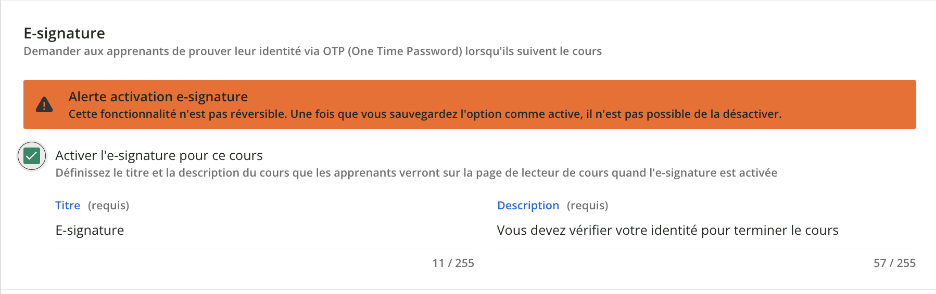Click the "57 / 255" character counter
The image size is (936, 294).
pyautogui.click(x=894, y=263)
